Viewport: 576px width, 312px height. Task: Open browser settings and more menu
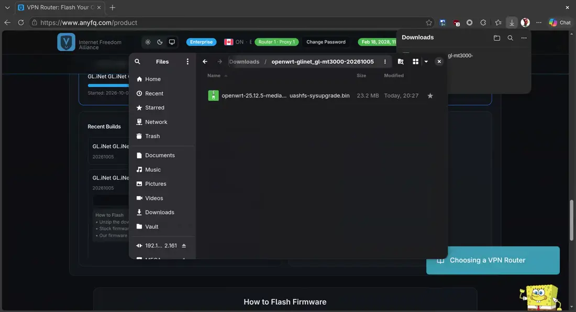[539, 23]
